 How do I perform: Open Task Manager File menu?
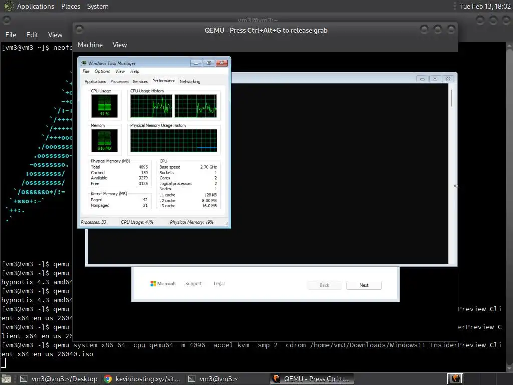86,71
